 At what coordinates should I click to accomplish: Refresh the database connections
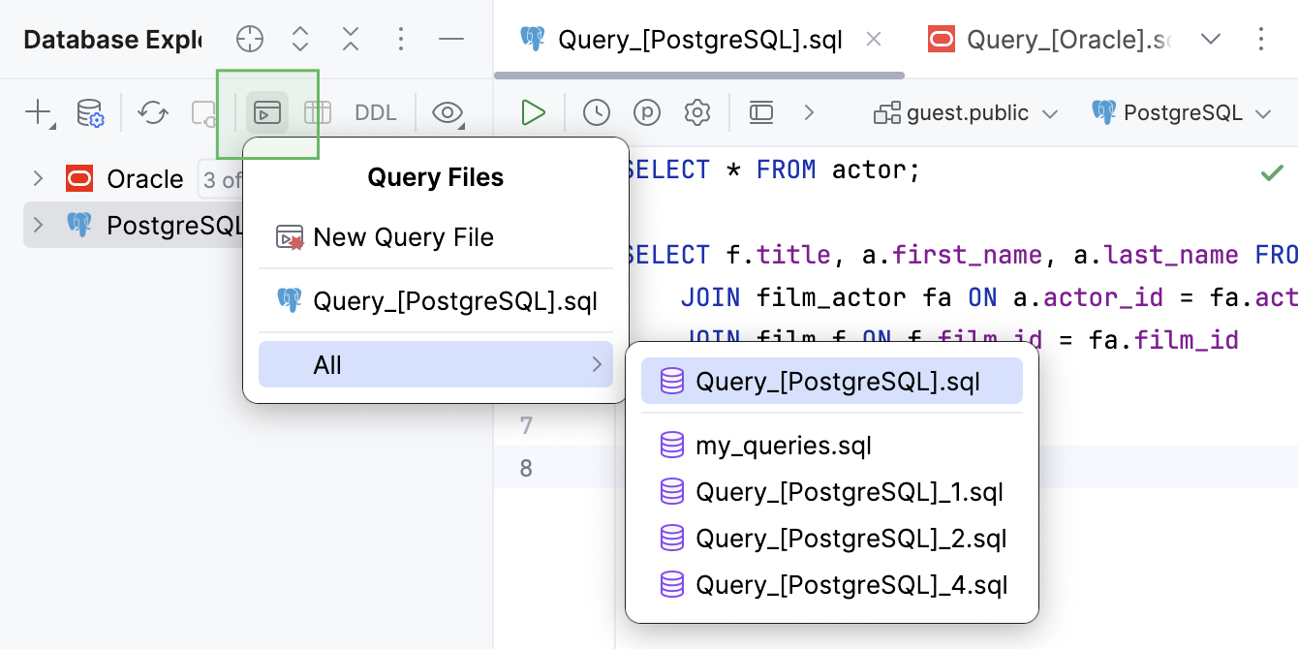tap(152, 112)
